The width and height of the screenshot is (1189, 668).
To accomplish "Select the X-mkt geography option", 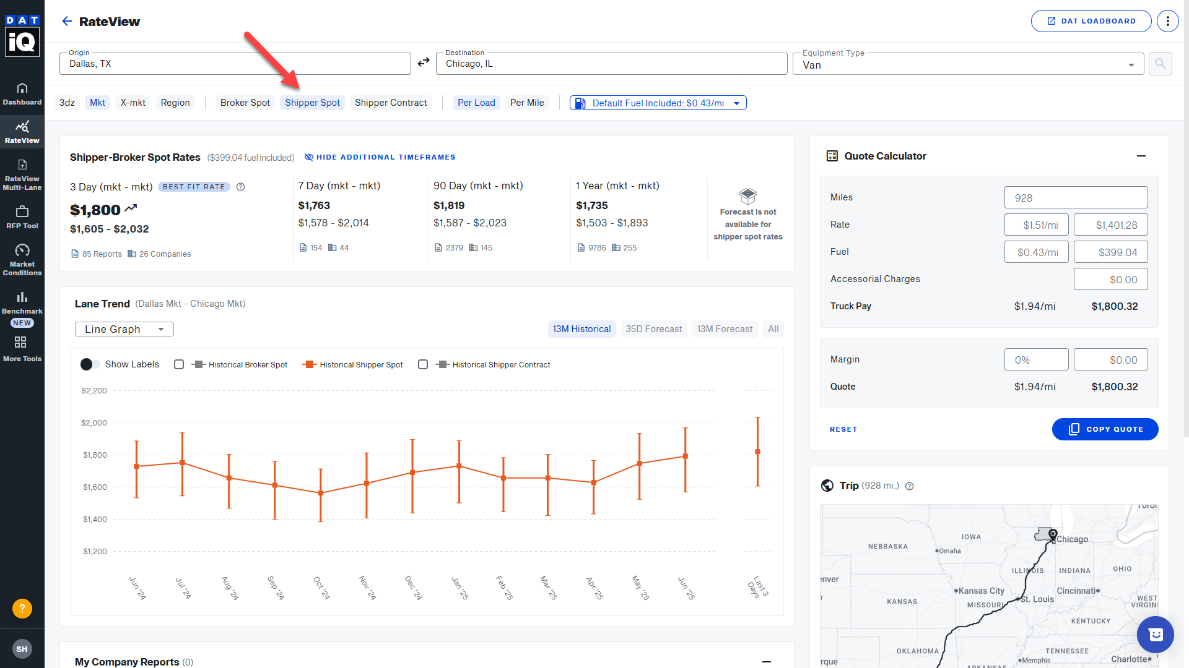I will [x=133, y=103].
